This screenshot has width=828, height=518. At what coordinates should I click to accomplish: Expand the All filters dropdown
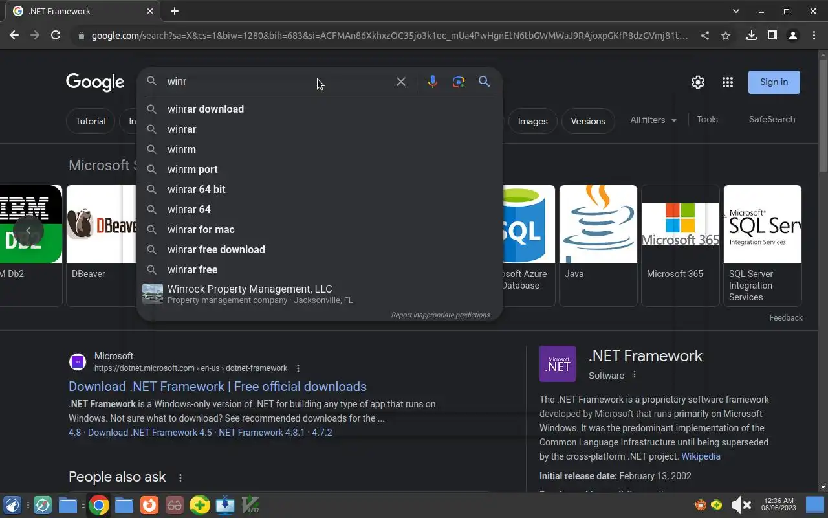[653, 120]
